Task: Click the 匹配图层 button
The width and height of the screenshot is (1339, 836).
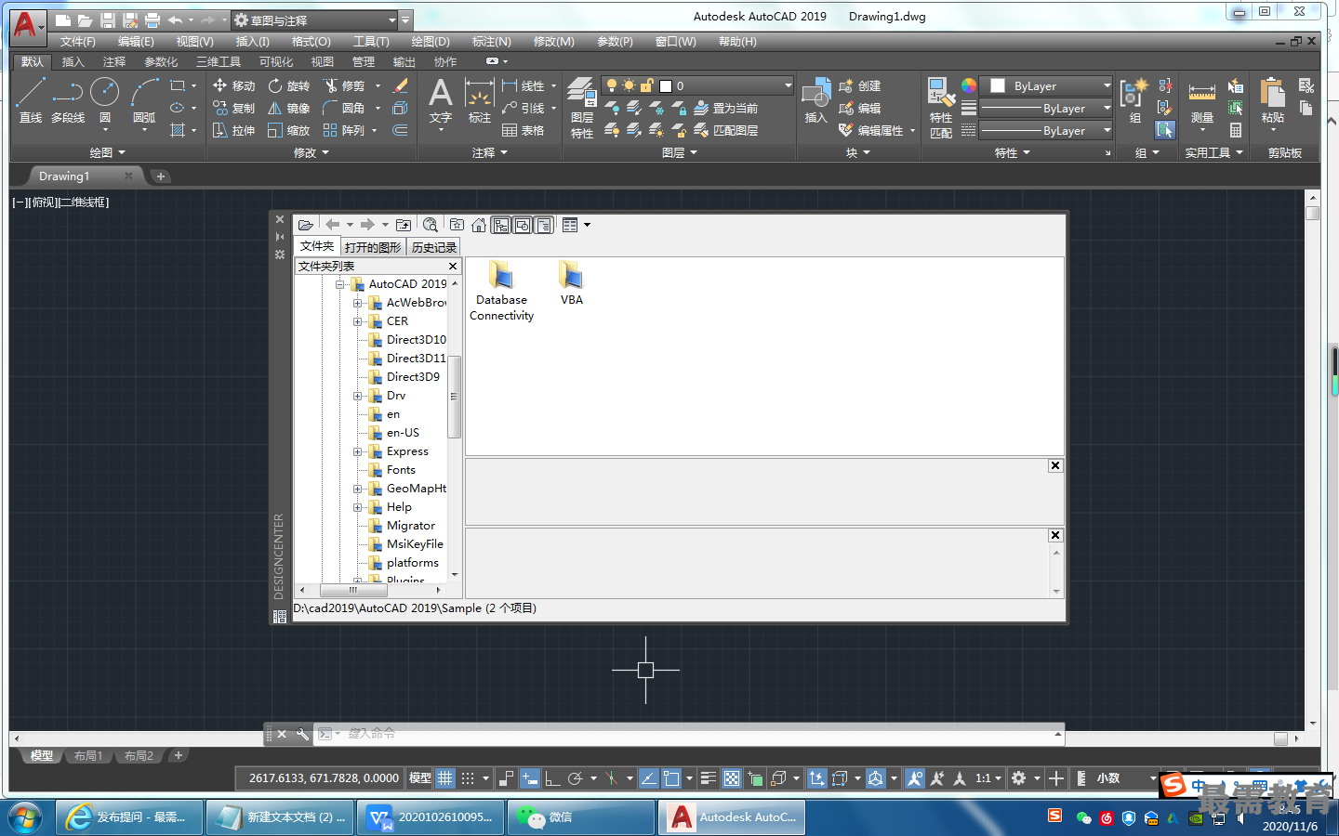Action: [x=726, y=130]
